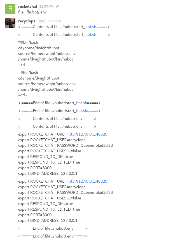Open the recyclops username
178x249 pixels.
[27, 21]
